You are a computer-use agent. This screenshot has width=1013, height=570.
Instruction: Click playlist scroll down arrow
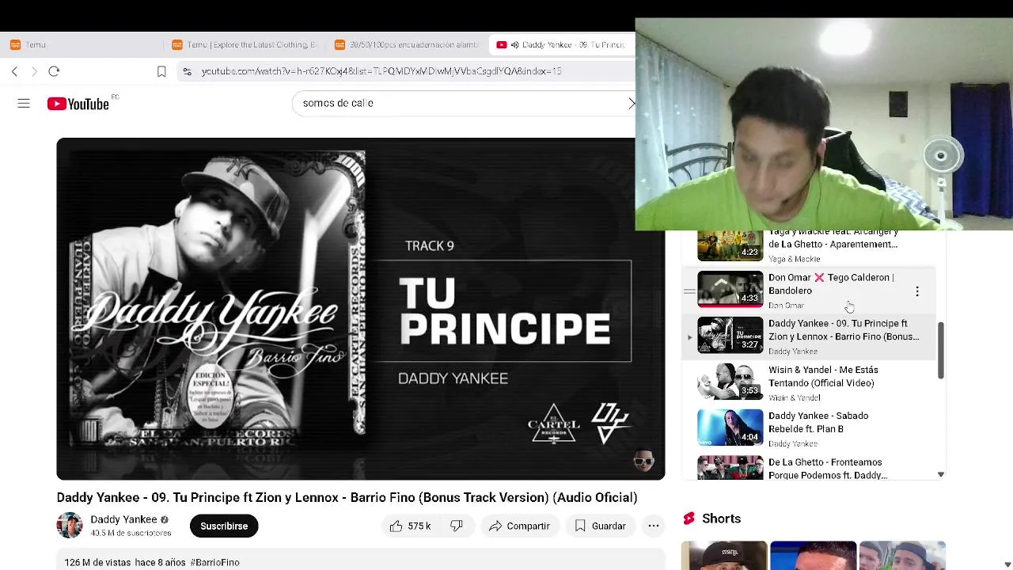pyautogui.click(x=940, y=474)
